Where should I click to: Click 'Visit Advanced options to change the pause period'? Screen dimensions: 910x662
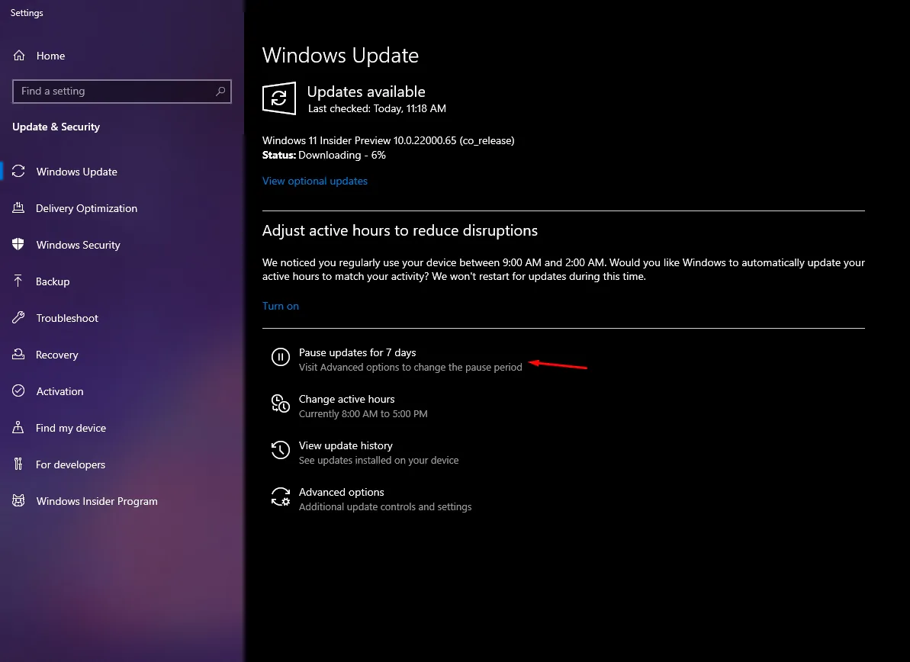pyautogui.click(x=410, y=368)
